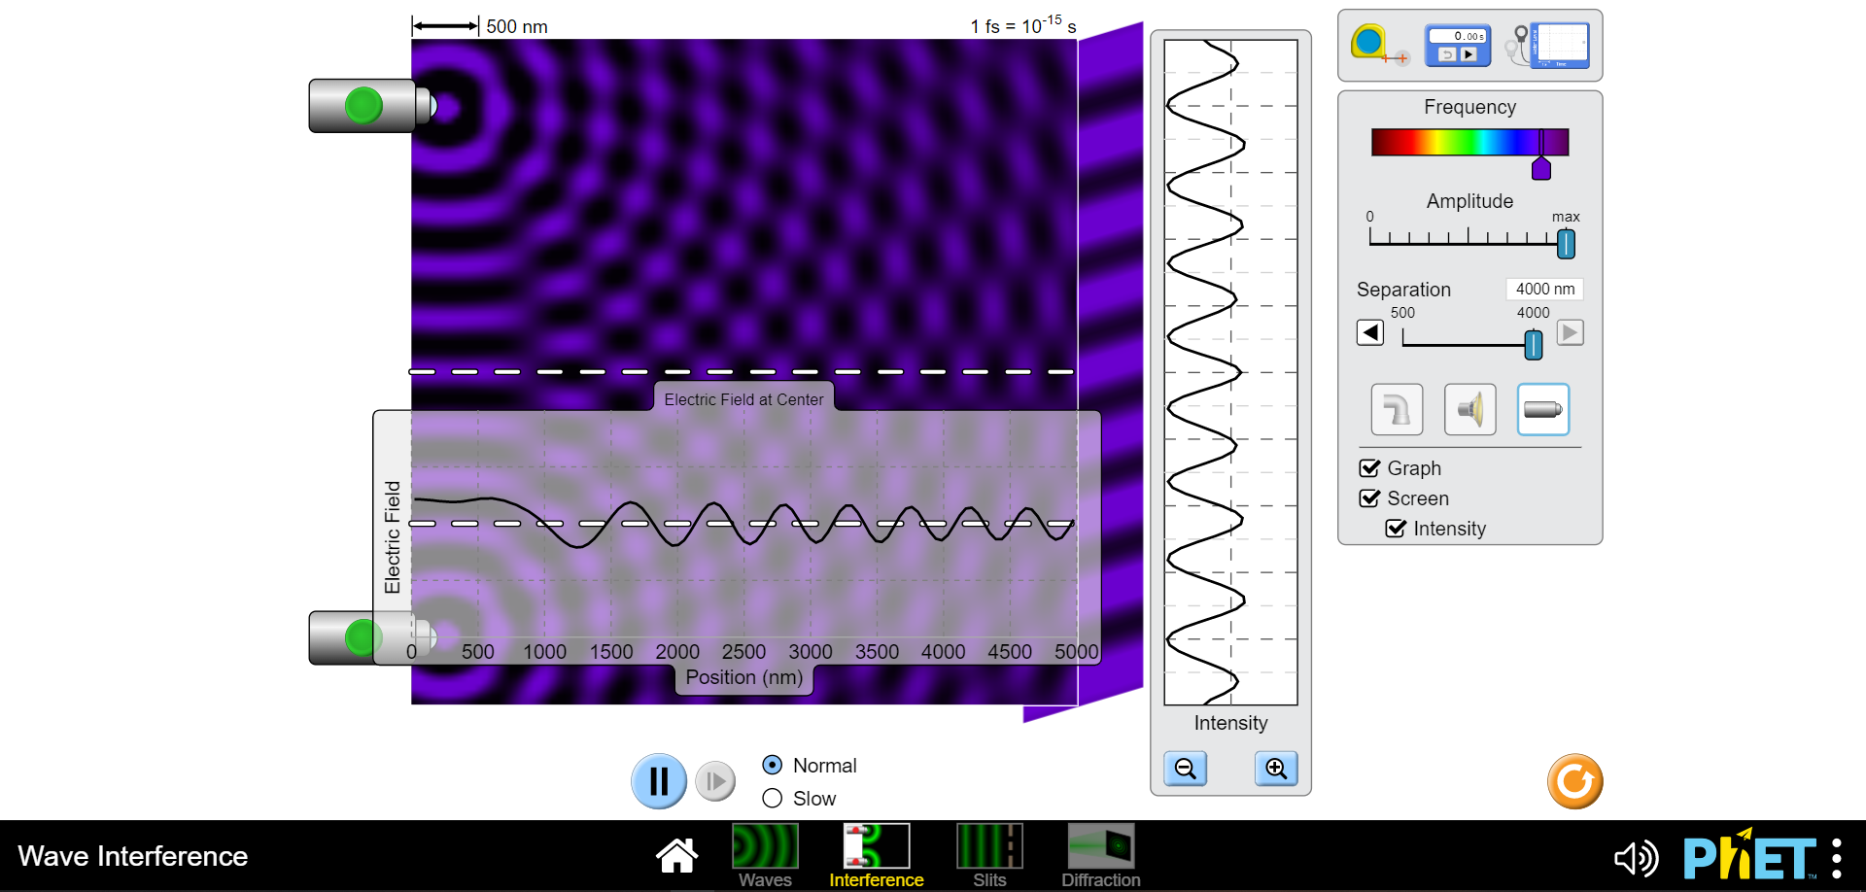Image resolution: width=1866 pixels, height=892 pixels.
Task: Open the Diffraction screen
Action: tap(1100, 855)
